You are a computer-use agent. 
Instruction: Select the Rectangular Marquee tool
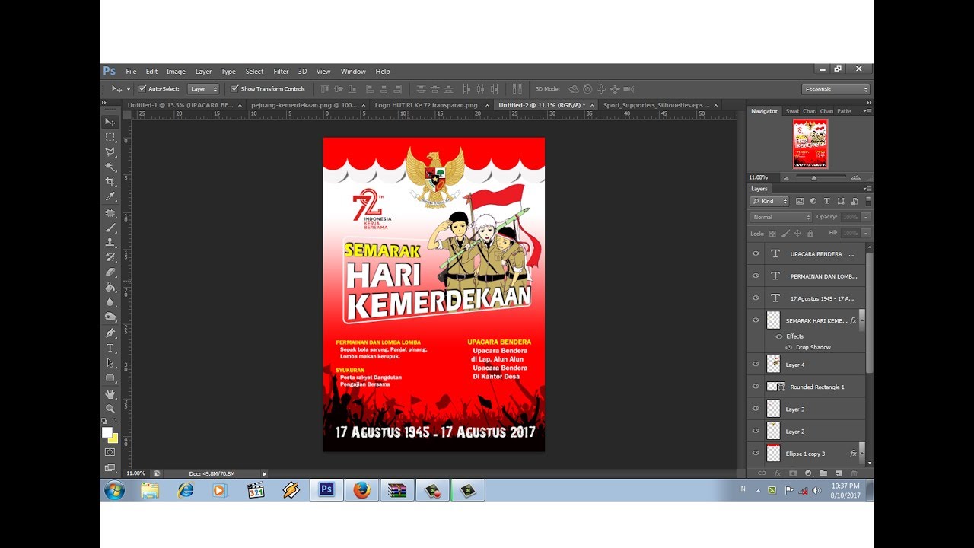point(110,137)
